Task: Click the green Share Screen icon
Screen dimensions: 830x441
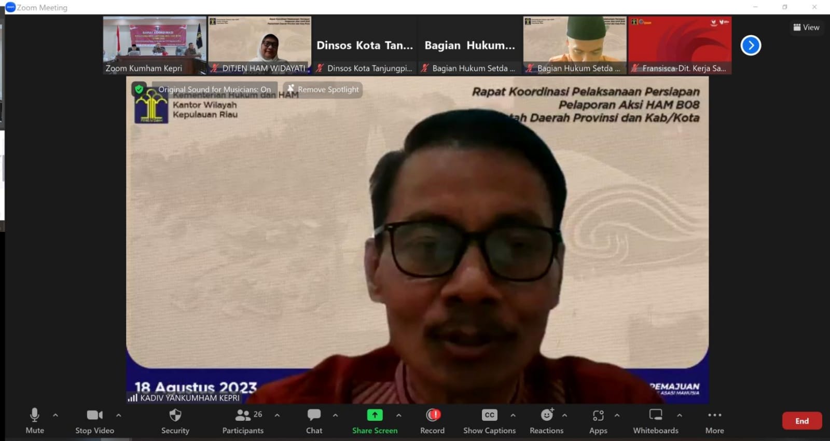Action: pyautogui.click(x=375, y=415)
